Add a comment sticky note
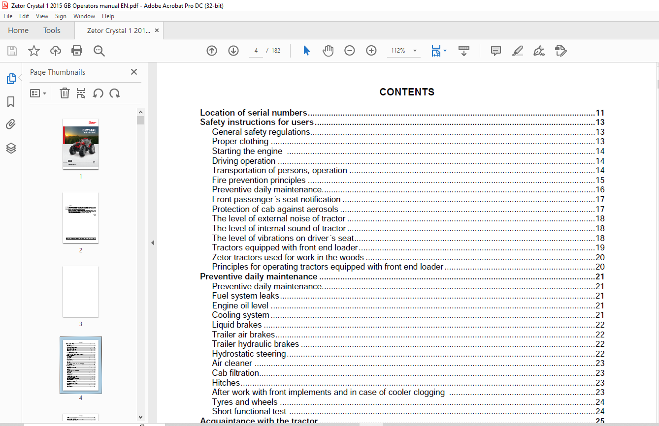Image resolution: width=659 pixels, height=426 pixels. coord(496,51)
